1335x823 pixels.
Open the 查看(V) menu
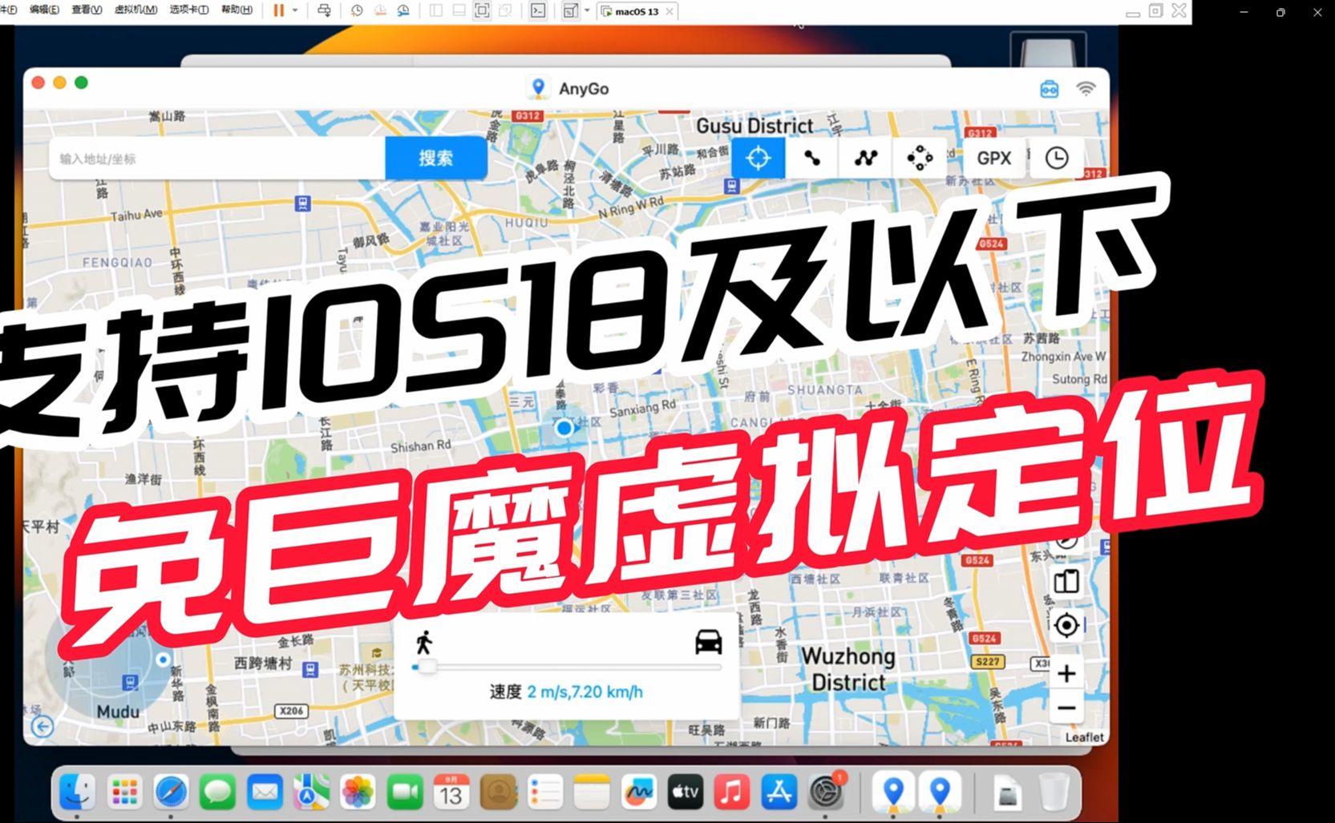click(87, 10)
